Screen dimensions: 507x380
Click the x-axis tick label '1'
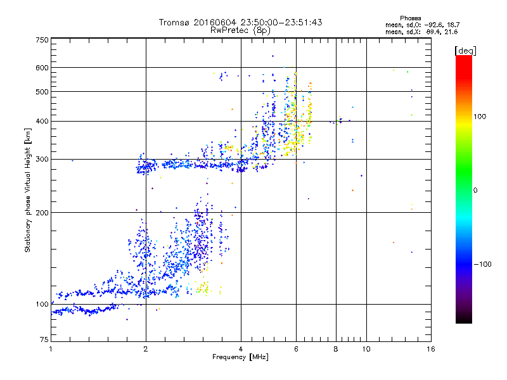pyautogui.click(x=51, y=349)
